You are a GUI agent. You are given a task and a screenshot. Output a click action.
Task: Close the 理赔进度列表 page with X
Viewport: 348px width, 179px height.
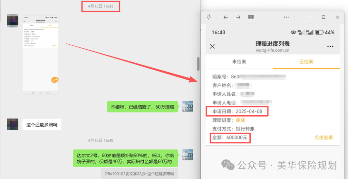pos(212,46)
